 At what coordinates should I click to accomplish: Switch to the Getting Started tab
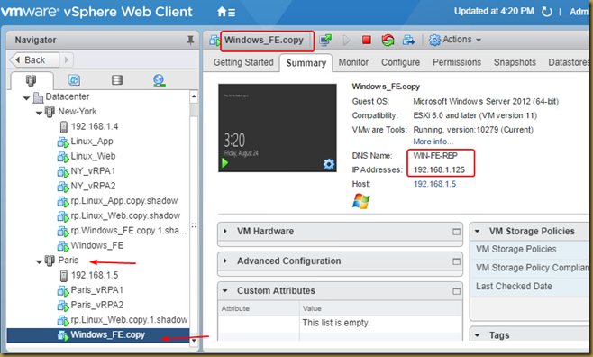243,62
